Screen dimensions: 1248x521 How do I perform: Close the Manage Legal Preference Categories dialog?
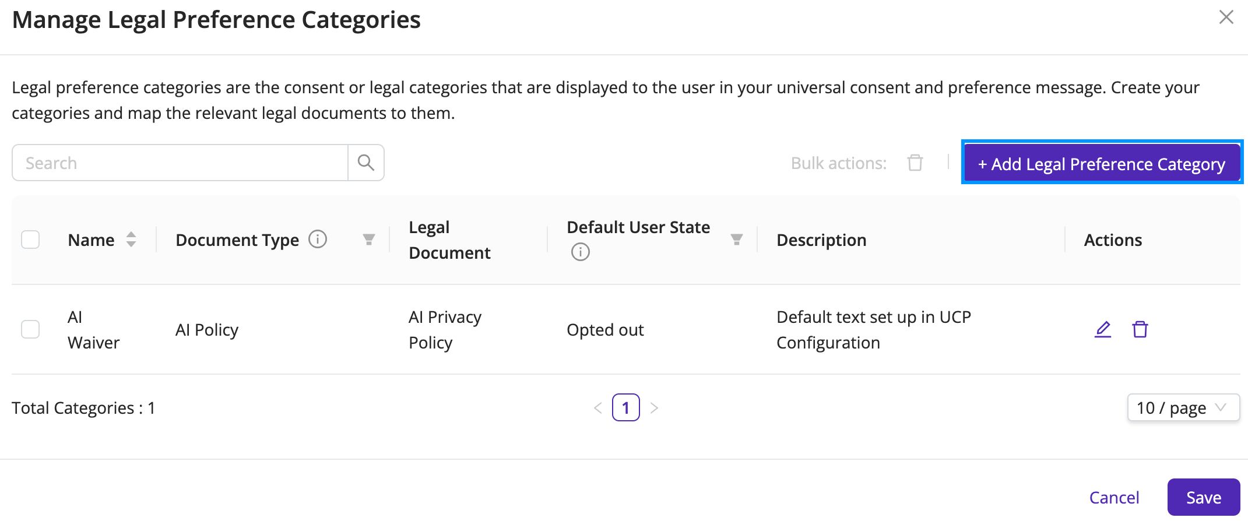1226,17
